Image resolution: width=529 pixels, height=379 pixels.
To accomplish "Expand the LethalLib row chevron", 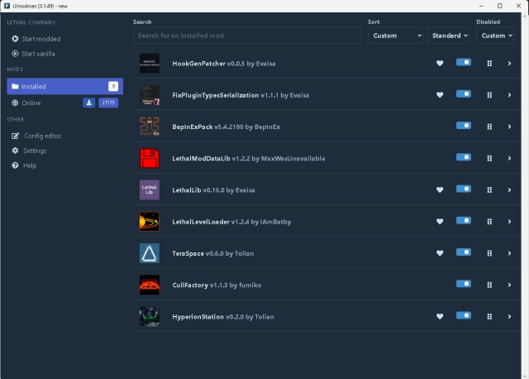I will (x=509, y=189).
